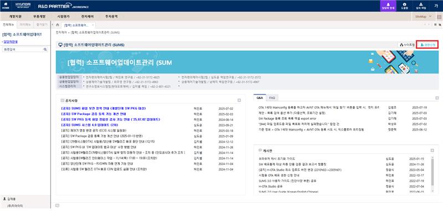
Task: Close the [협력] 소프트웨어 tab with its x
Action: tap(92, 25)
